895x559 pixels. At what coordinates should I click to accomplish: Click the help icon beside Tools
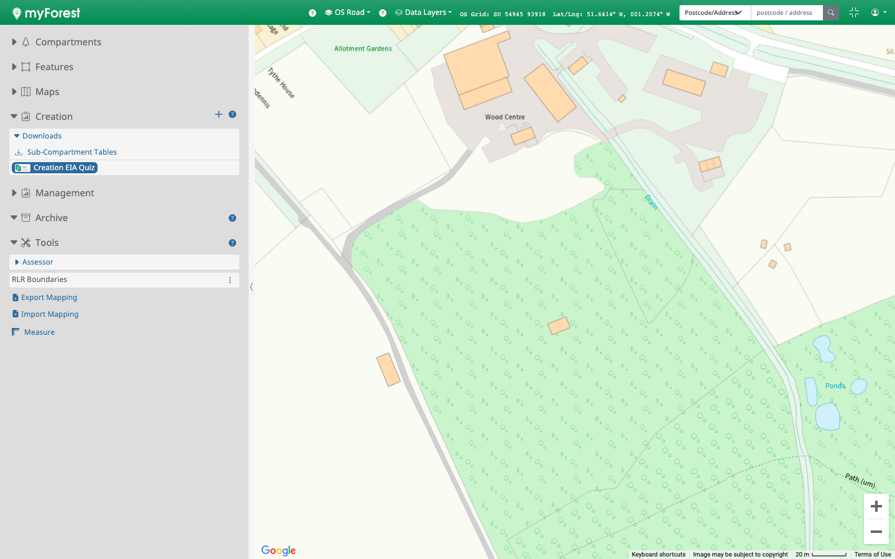tap(232, 243)
